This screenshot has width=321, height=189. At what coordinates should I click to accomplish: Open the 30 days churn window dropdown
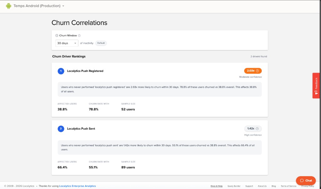pos(67,43)
